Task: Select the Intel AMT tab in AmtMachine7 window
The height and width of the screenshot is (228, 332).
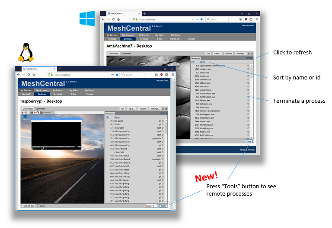Action: pyautogui.click(x=176, y=39)
